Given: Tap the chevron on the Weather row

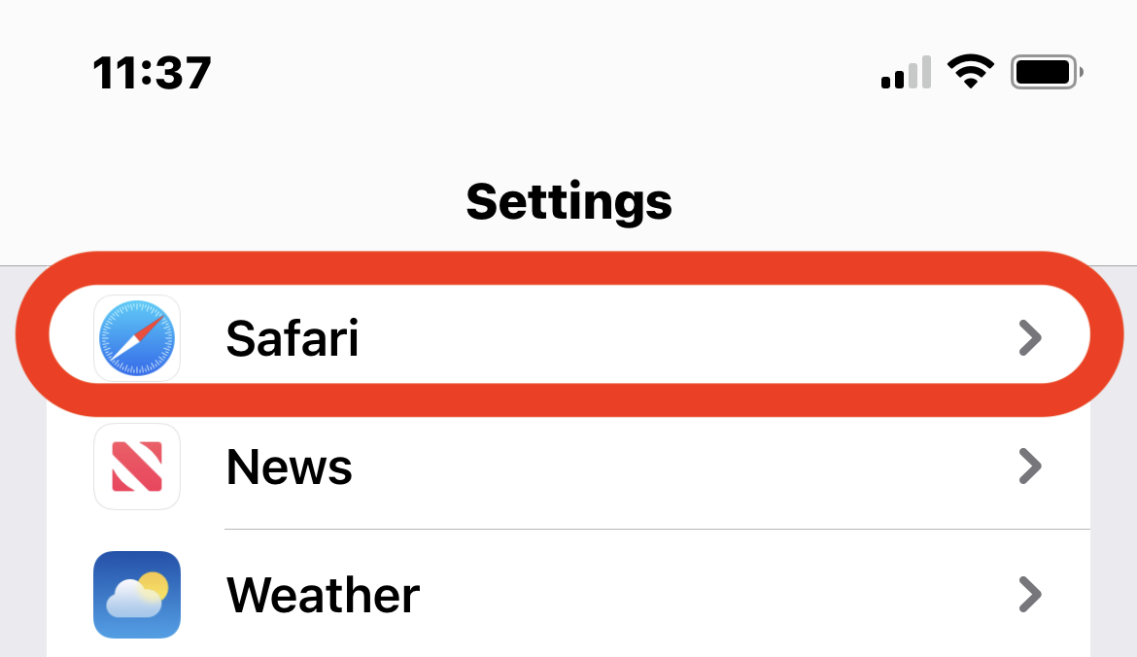Looking at the screenshot, I should pos(1029,594).
